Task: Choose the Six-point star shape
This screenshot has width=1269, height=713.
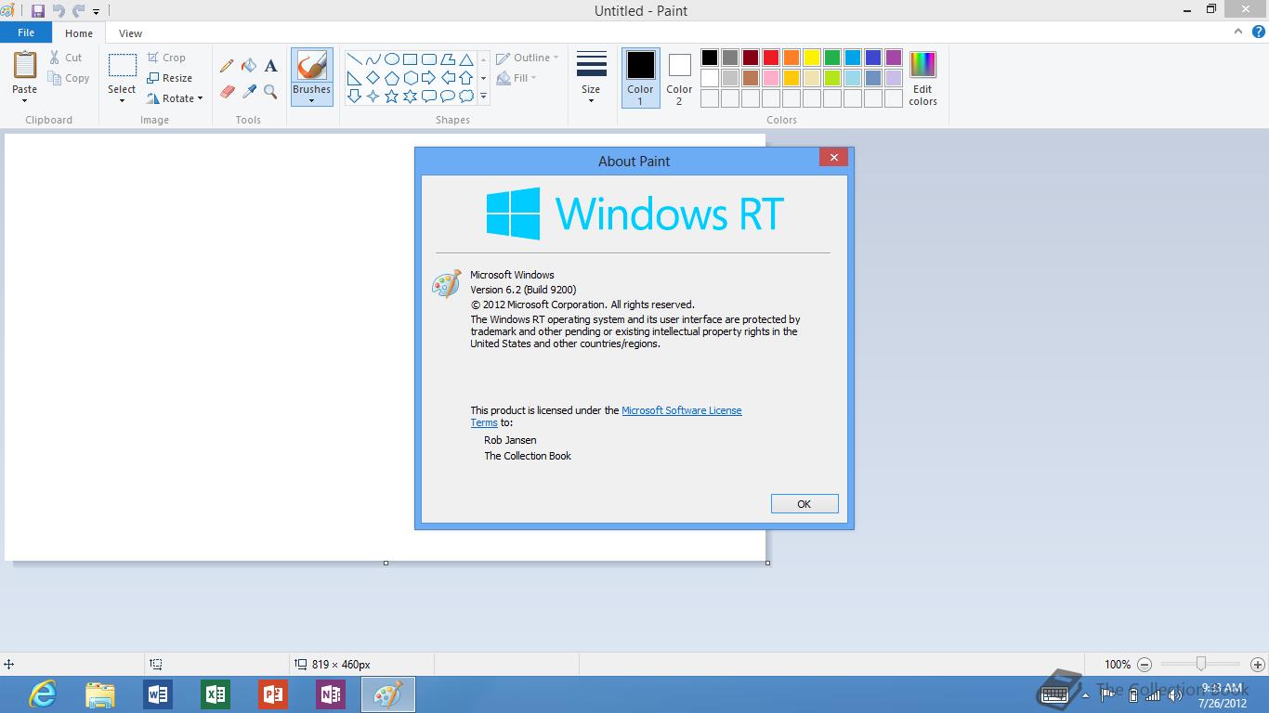Action: 410,97
